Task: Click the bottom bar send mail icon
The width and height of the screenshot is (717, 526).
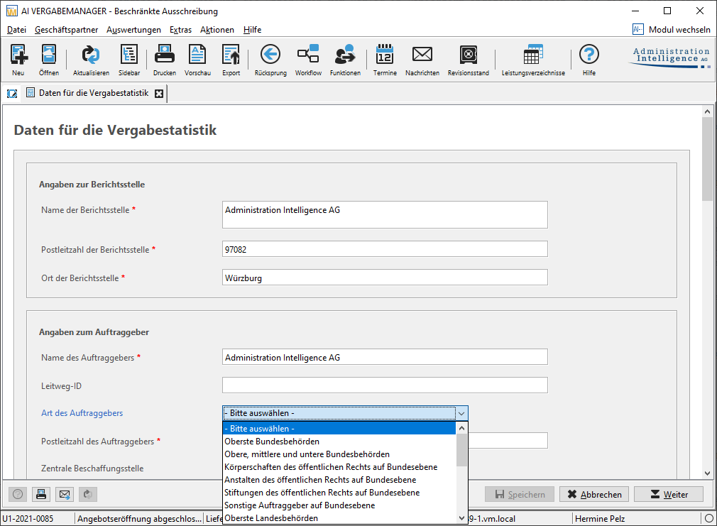Action: coord(65,494)
